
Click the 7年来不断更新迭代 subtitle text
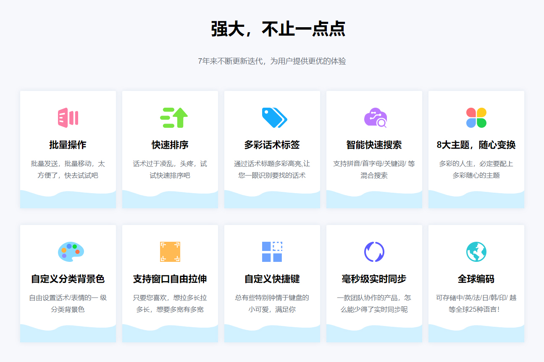(x=272, y=61)
